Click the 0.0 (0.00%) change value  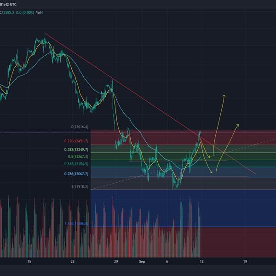[25, 13]
